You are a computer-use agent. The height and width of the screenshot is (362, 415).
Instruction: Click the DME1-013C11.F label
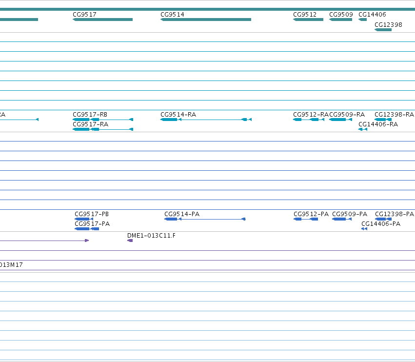[151, 236]
